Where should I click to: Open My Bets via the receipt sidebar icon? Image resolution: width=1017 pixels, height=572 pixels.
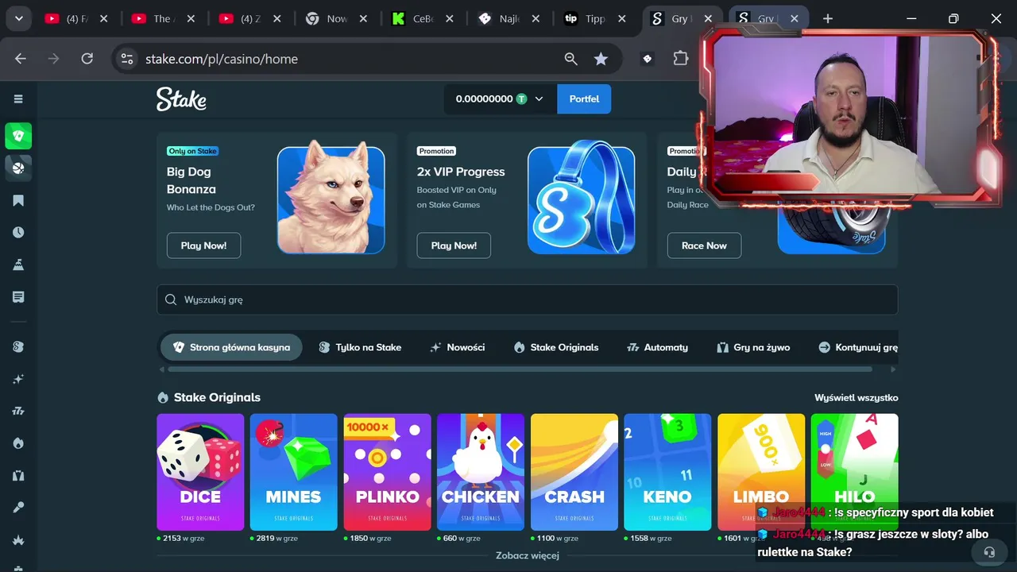(x=18, y=296)
